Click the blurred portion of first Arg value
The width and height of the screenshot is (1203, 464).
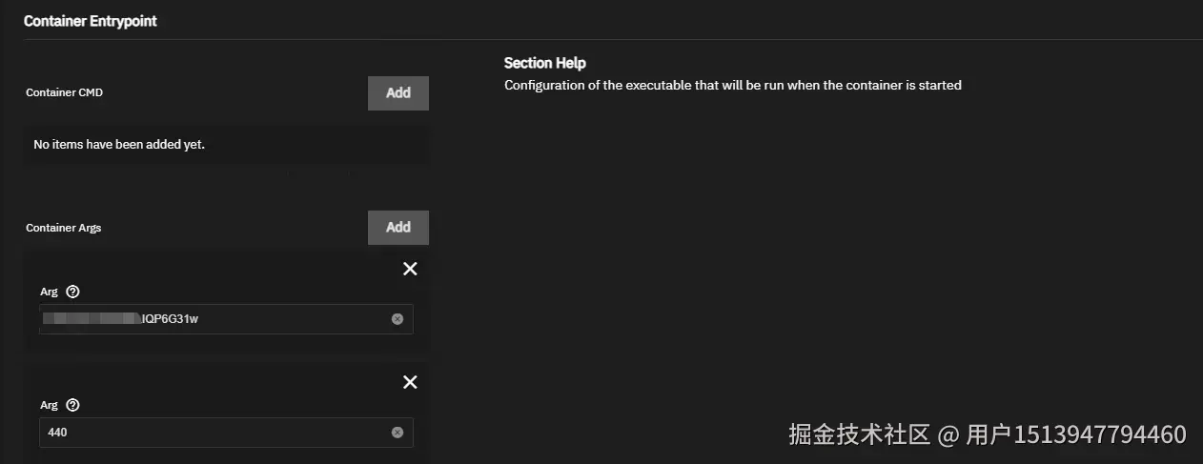(91, 319)
